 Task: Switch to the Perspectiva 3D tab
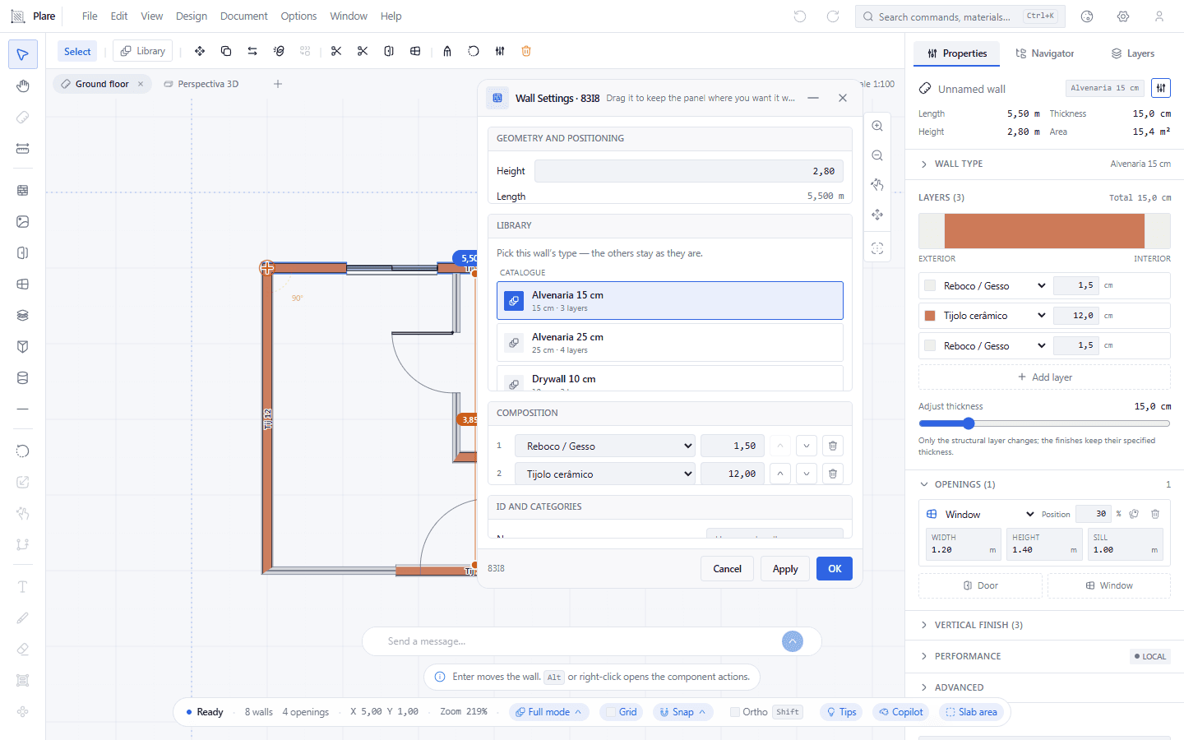[201, 84]
